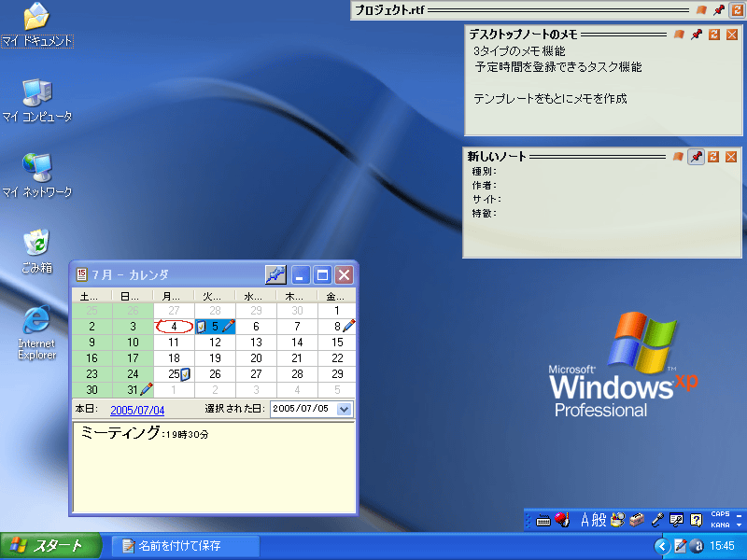Click the flag icon on プロジェクト.rtf note
Viewport: 747px width, 560px height.
(701, 10)
